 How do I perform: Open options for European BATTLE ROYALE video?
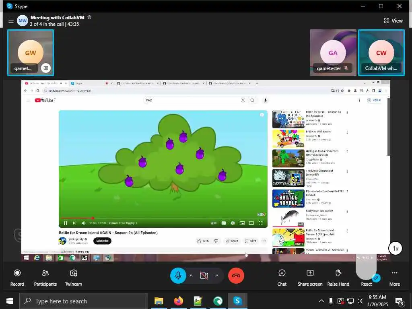347,192
